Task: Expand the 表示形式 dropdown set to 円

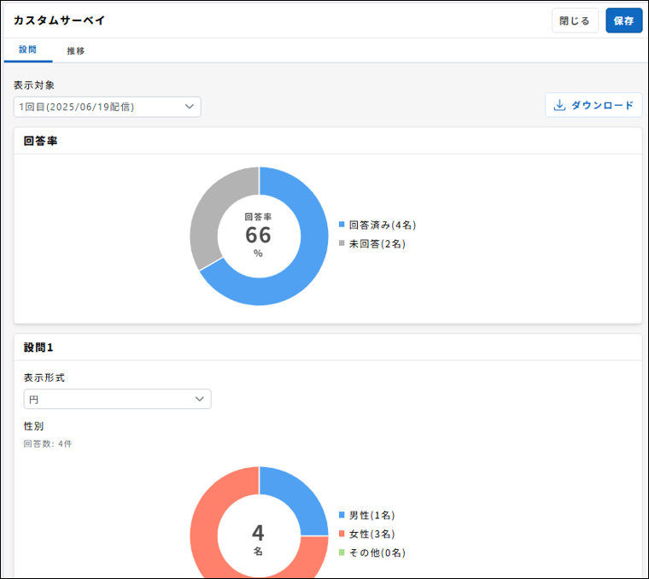Action: click(x=118, y=399)
